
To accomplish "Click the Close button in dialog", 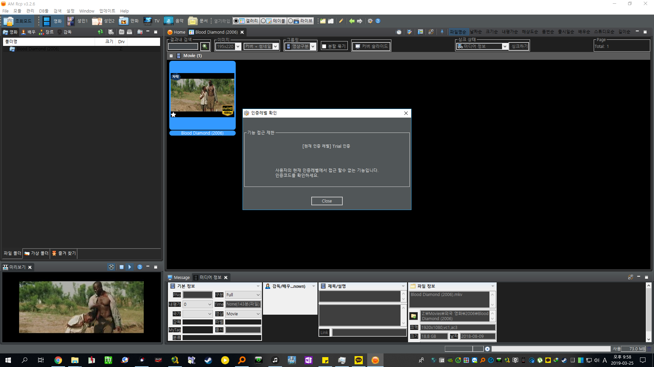I will [x=327, y=201].
